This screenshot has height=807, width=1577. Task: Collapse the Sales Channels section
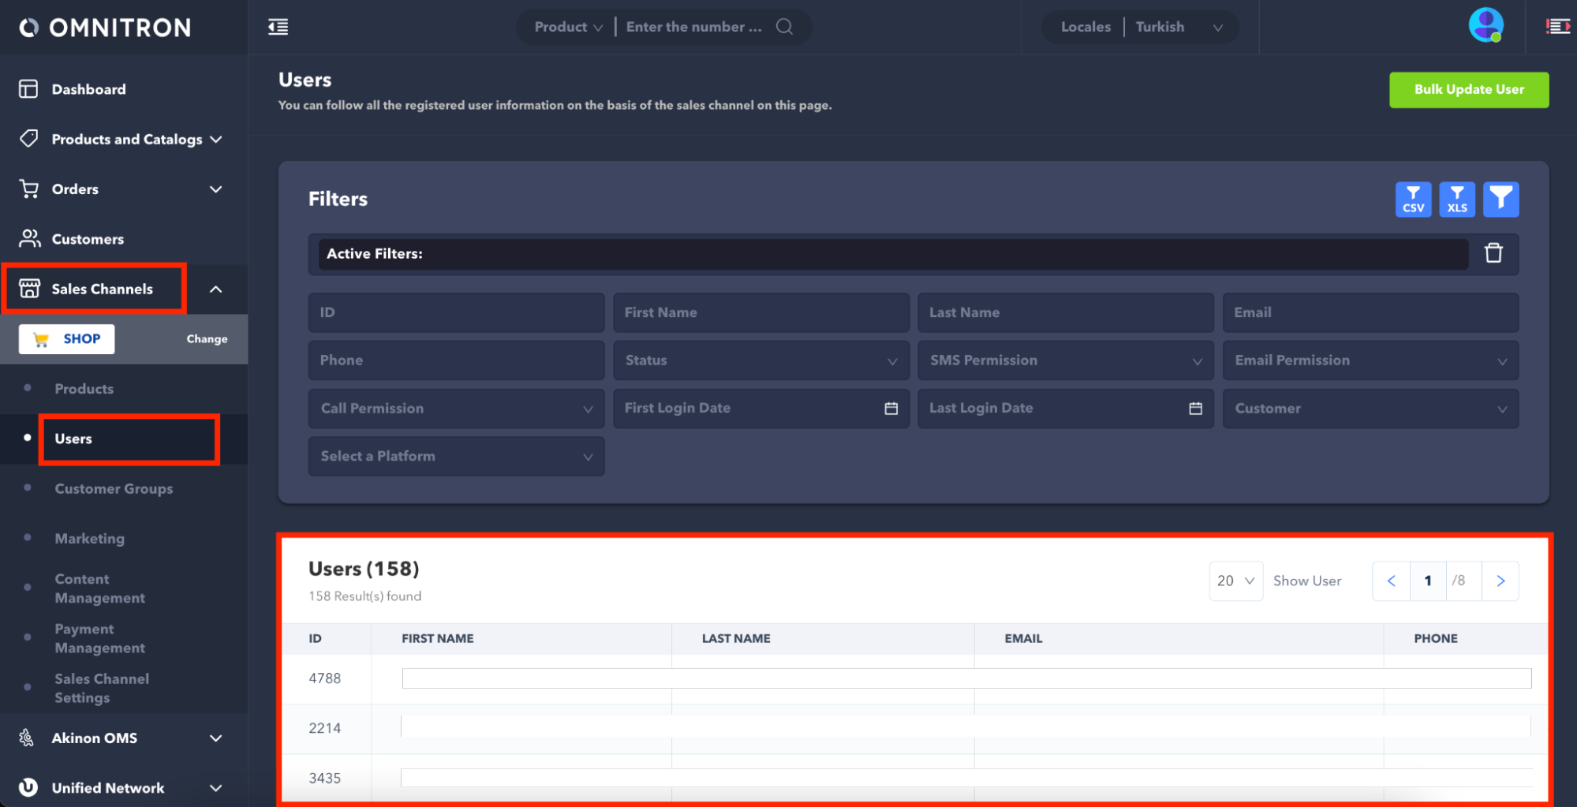point(215,290)
